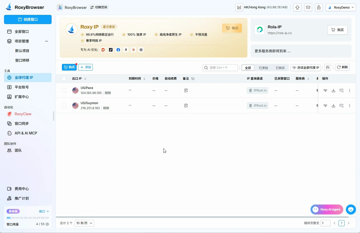This screenshot has height=233, width=360.
Task: Click 切换空间 to switch workspace
Action: pyautogui.click(x=99, y=7)
